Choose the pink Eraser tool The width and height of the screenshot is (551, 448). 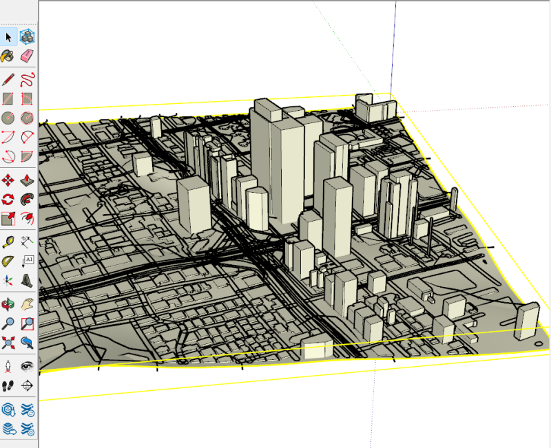28,55
